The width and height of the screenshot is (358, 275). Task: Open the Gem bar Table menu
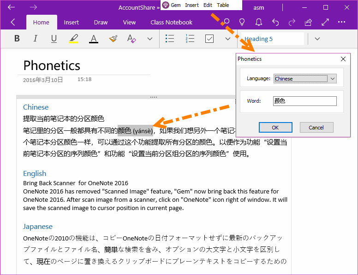tap(223, 5)
